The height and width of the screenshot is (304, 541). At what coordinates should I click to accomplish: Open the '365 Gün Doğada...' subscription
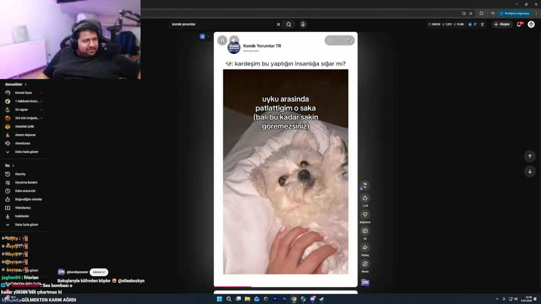pyautogui.click(x=24, y=118)
